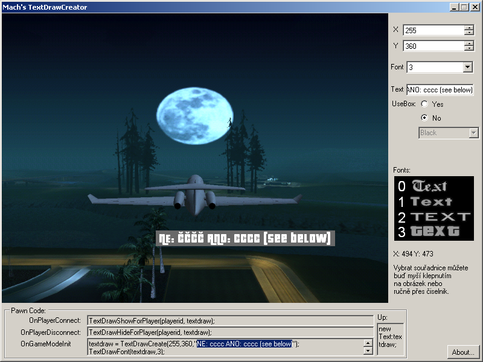Click the X coordinate up spinner arrow

469,27
